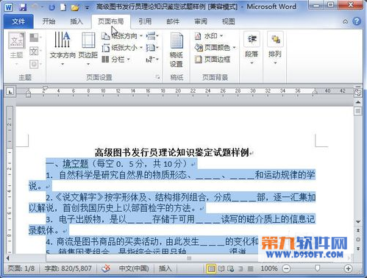Zoom out with the minus button
Viewport: 367px width, 278px height.
click(x=286, y=269)
